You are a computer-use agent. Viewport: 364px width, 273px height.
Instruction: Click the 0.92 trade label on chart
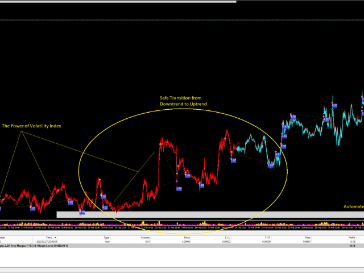(x=284, y=136)
